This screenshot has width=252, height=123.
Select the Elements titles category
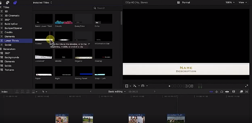click(9, 36)
